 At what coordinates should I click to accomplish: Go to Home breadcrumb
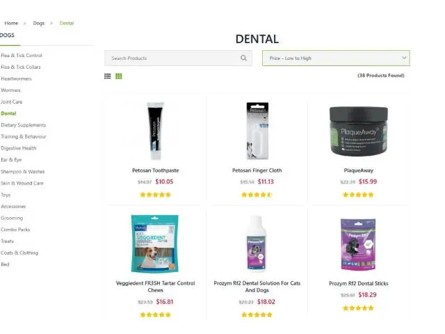pyautogui.click(x=11, y=23)
